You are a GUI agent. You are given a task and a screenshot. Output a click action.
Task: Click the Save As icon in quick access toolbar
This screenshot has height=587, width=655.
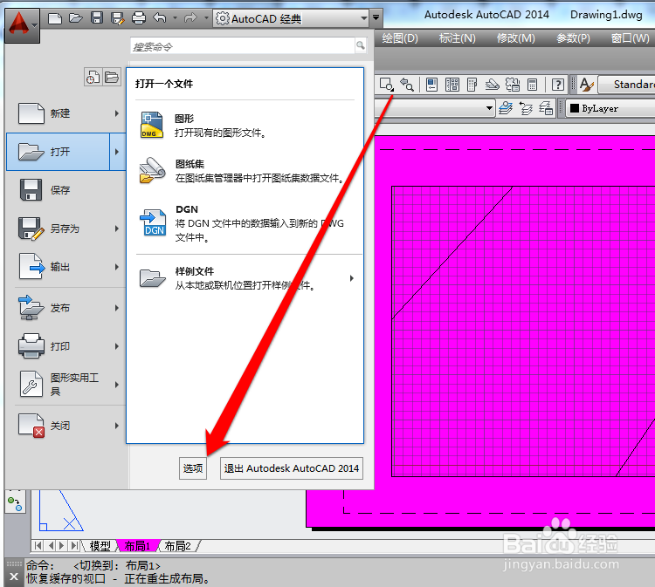pos(117,18)
